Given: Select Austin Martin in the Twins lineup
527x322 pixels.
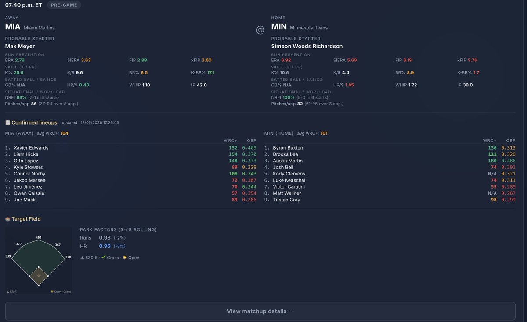Looking at the screenshot, I should pyautogui.click(x=288, y=161).
